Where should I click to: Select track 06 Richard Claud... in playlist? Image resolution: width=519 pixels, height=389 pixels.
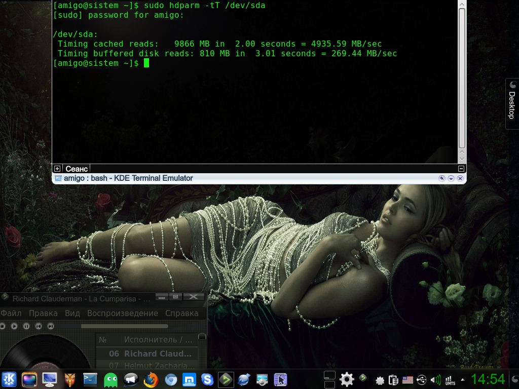(147, 354)
